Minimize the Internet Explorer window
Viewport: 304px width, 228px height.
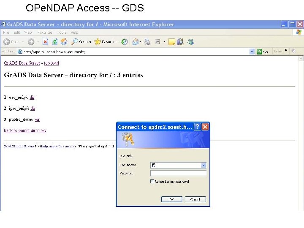(284, 24)
